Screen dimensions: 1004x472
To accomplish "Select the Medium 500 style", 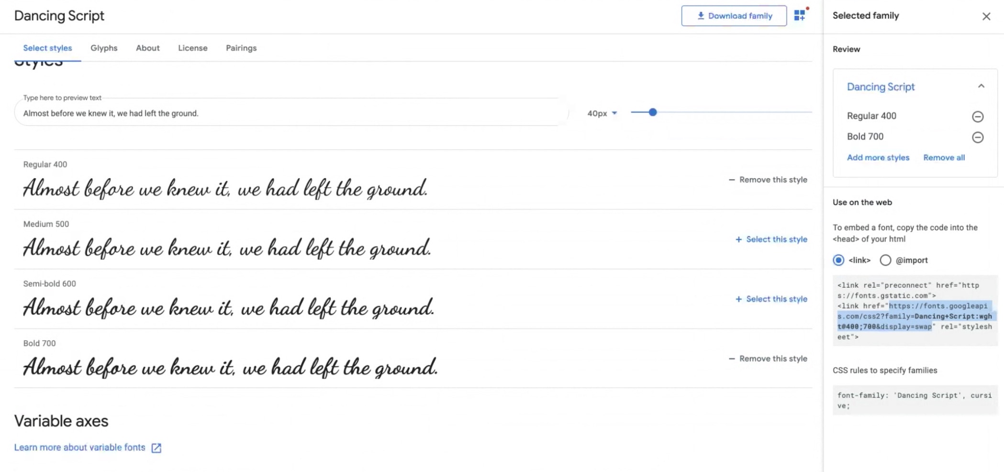I will [x=771, y=239].
